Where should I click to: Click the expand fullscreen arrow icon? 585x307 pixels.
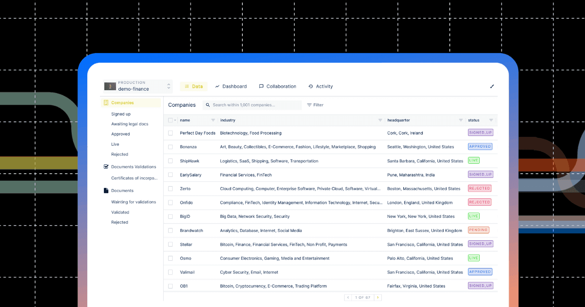point(492,86)
